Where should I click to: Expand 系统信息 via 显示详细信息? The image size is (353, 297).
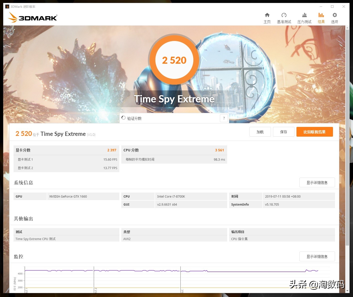click(x=317, y=182)
